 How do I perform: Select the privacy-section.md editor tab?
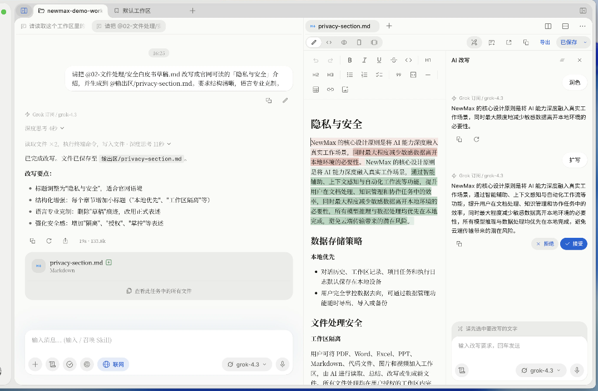[x=343, y=26]
